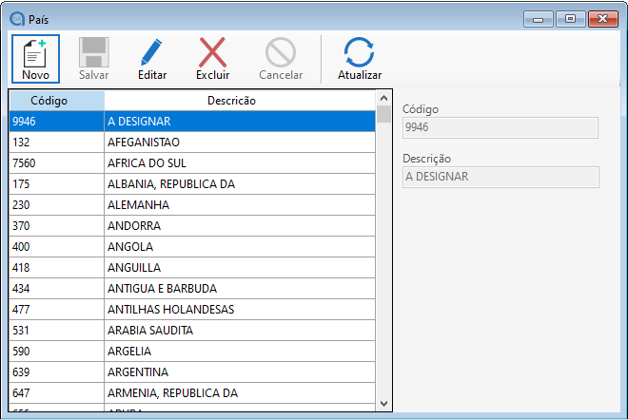Image resolution: width=628 pixels, height=419 pixels.
Task: Sort by the Código column header
Action: pos(55,101)
